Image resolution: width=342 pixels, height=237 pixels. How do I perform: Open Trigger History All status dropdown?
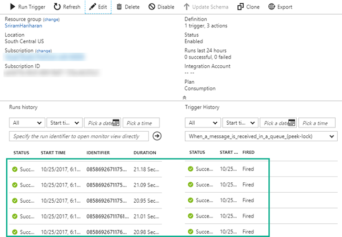(x=203, y=123)
